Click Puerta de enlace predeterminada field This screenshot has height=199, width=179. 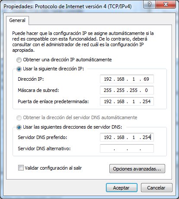pos(127,101)
